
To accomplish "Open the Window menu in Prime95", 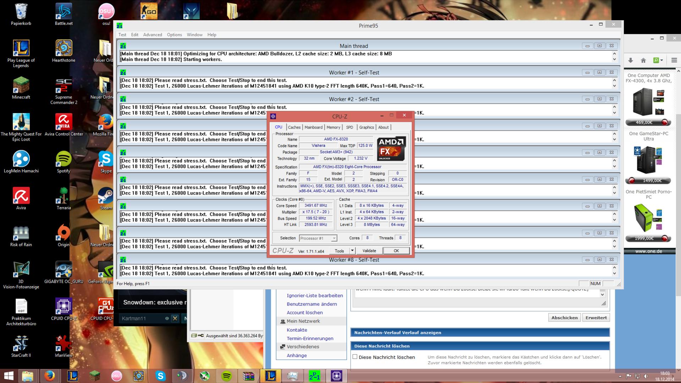I will tap(194, 35).
